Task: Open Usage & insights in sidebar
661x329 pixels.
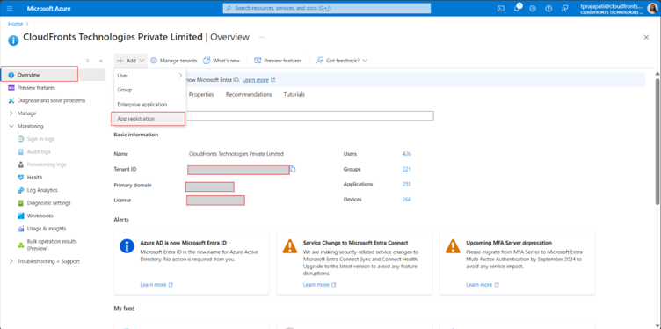Action: (x=47, y=229)
